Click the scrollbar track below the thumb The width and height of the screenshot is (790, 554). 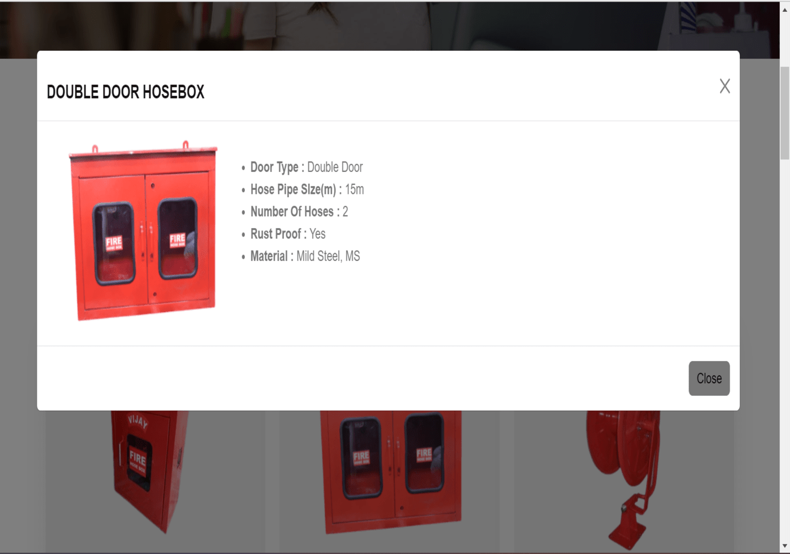point(784,349)
